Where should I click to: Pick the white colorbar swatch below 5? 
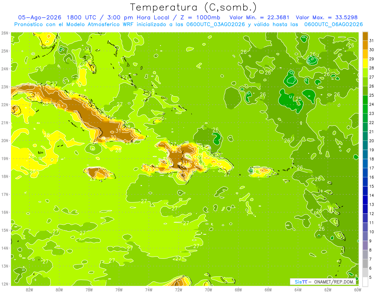click(365, 282)
